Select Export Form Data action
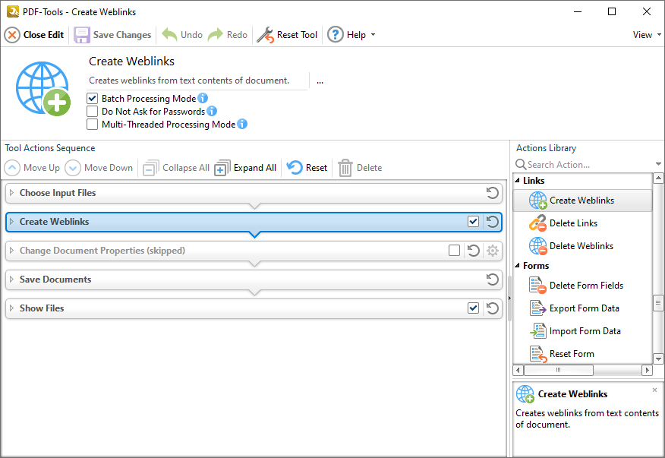This screenshot has width=665, height=458. 582,308
